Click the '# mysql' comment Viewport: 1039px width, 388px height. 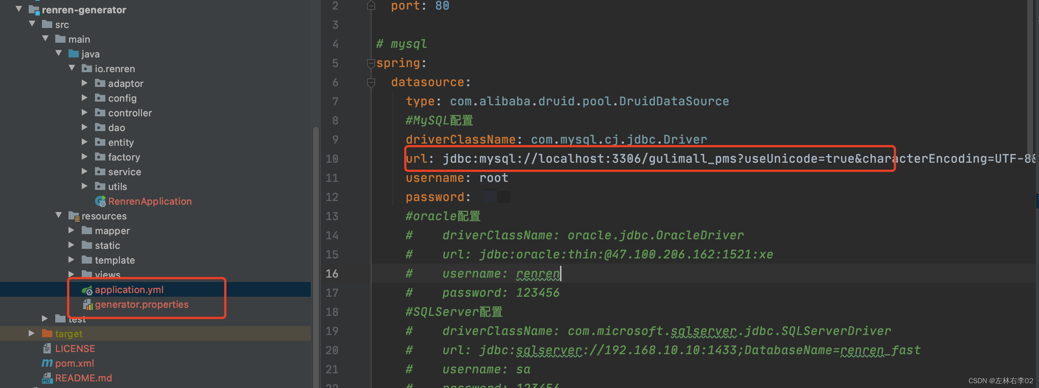tap(401, 43)
